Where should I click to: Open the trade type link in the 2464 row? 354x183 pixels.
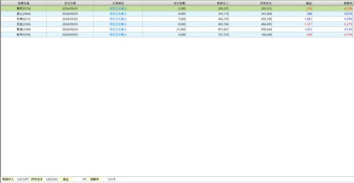118,14
